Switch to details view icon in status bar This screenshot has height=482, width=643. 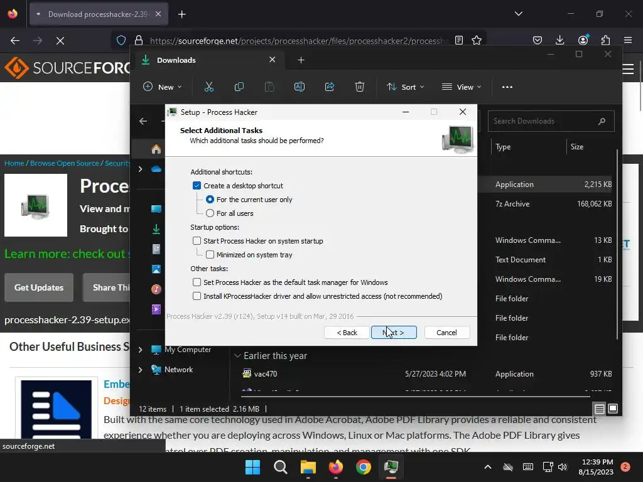pos(599,409)
